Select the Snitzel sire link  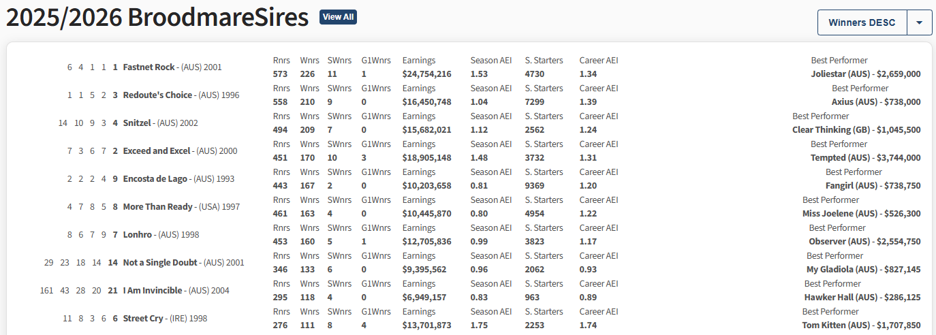click(138, 123)
